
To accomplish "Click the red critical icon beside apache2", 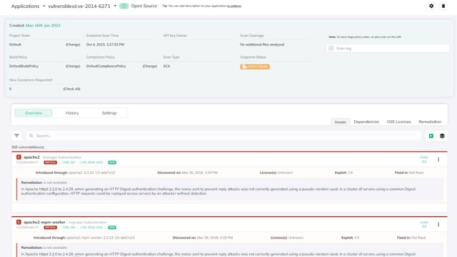I will coord(19,157).
